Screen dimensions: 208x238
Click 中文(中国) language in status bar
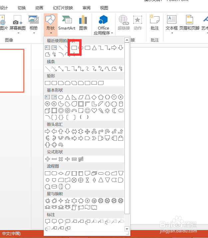pyautogui.click(x=11, y=233)
